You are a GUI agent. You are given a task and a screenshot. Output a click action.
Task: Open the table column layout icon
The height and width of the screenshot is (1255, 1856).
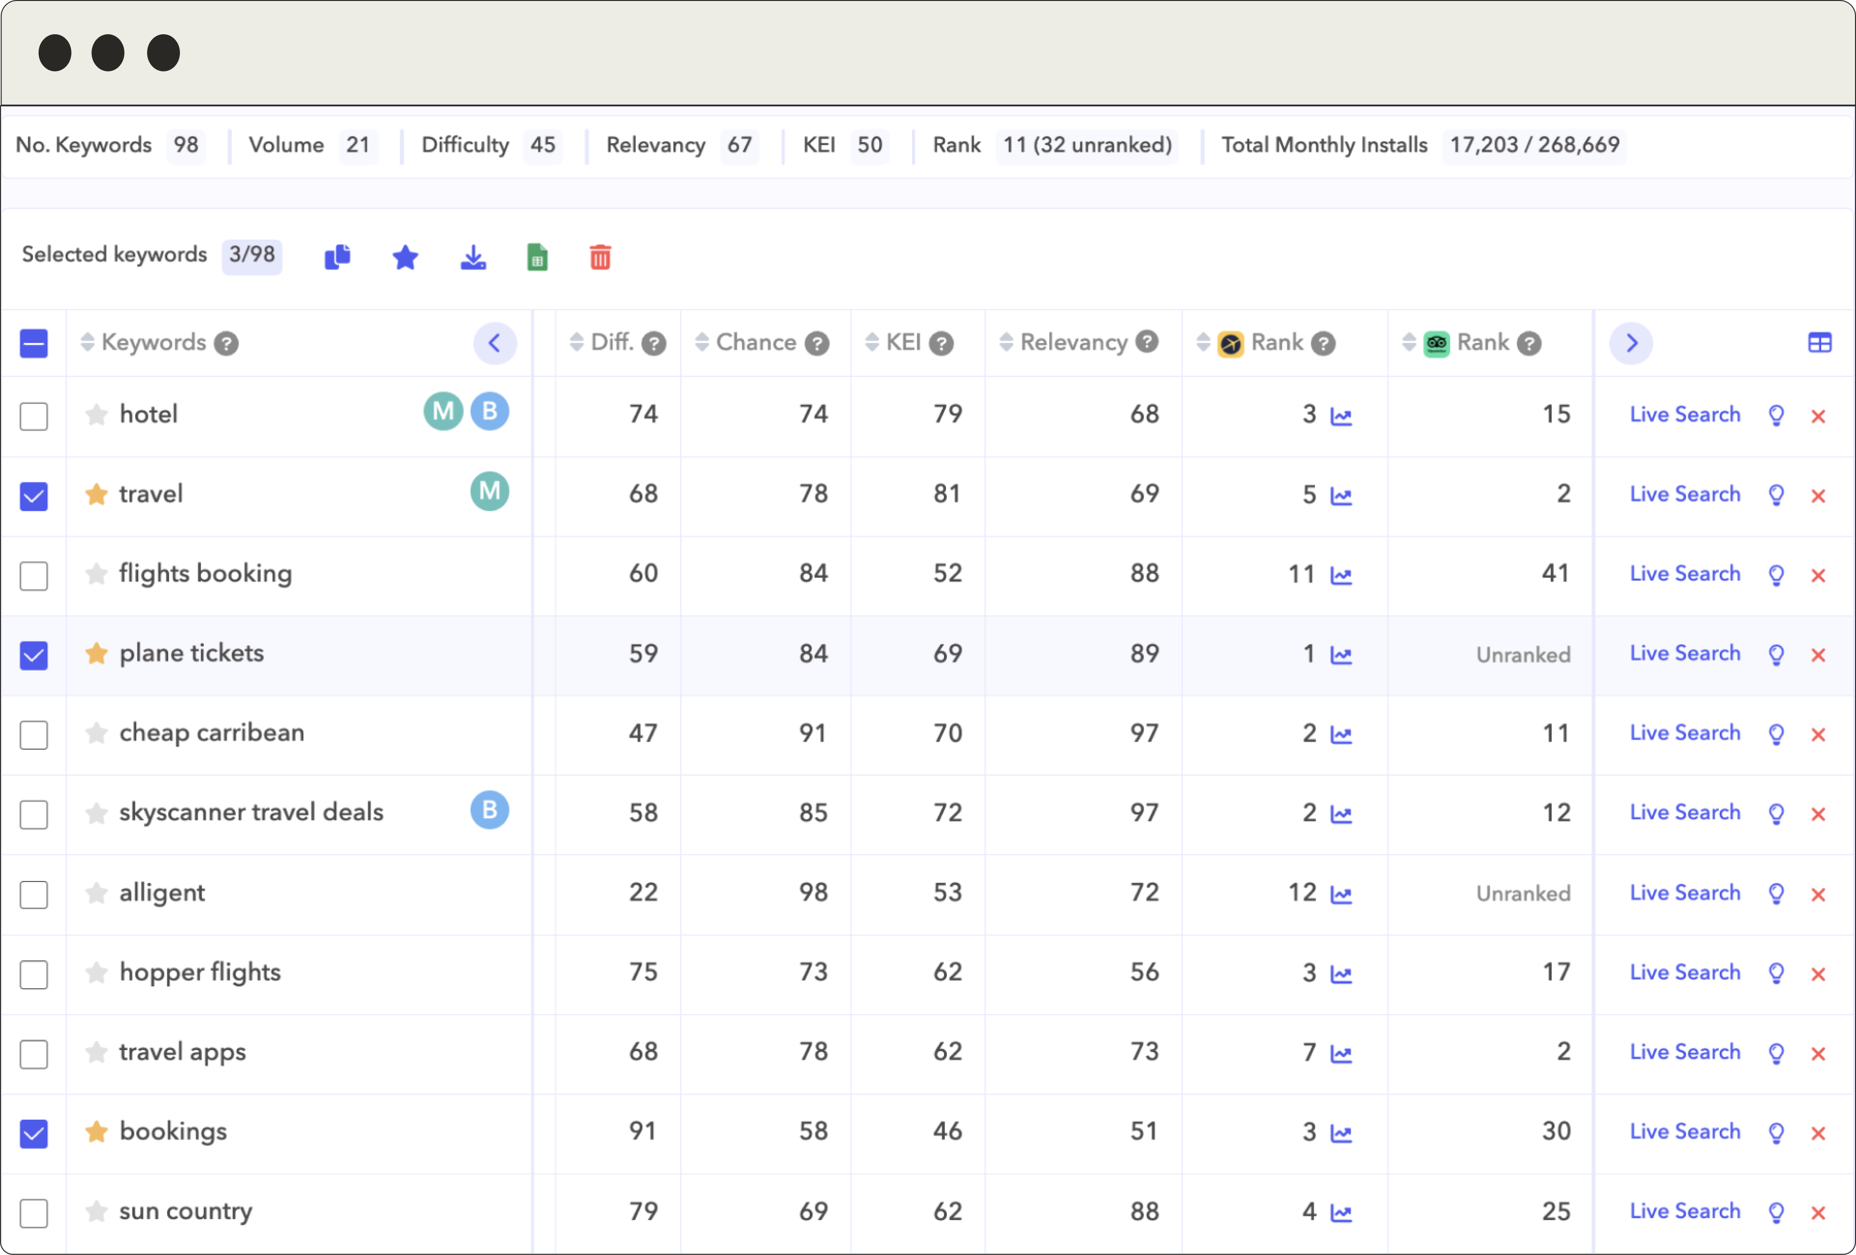(x=1819, y=343)
